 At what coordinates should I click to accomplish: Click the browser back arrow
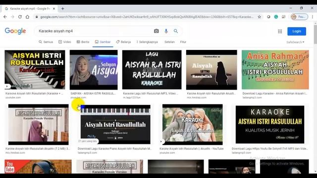pyautogui.click(x=5, y=17)
